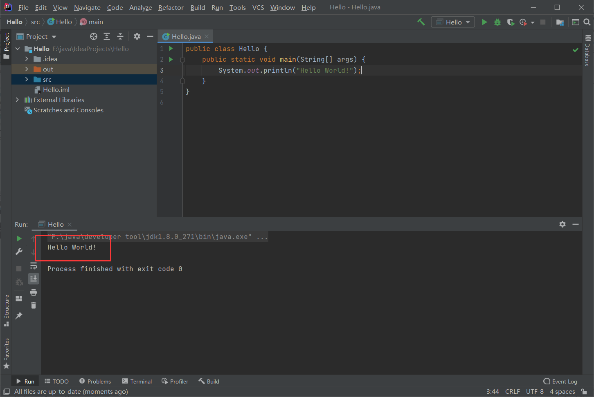Click the trash icon to clear console
Screen dimensions: 594x397
point(34,306)
